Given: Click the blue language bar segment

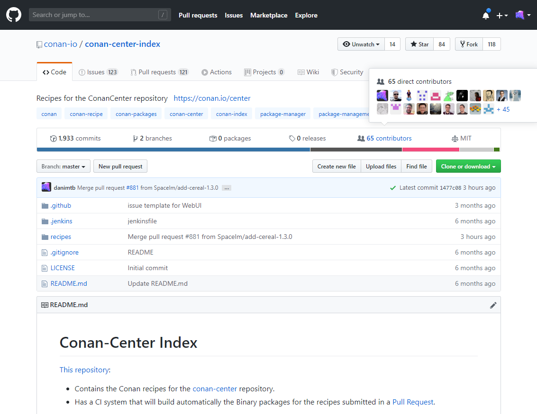Looking at the screenshot, I should (173, 150).
